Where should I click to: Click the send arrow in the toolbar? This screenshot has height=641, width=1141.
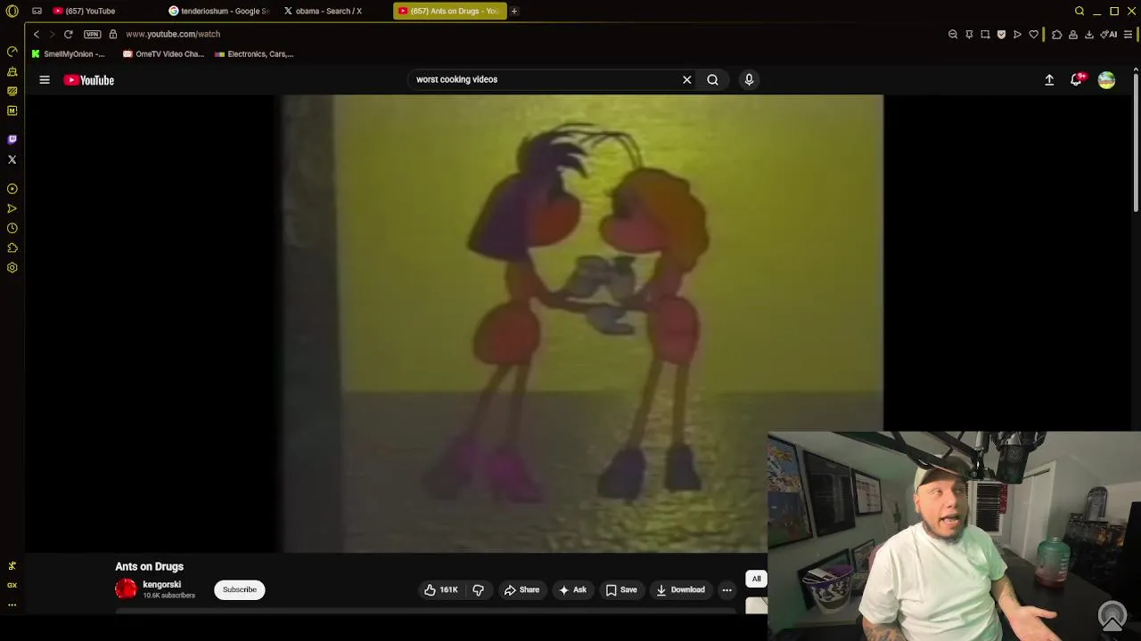[1017, 34]
